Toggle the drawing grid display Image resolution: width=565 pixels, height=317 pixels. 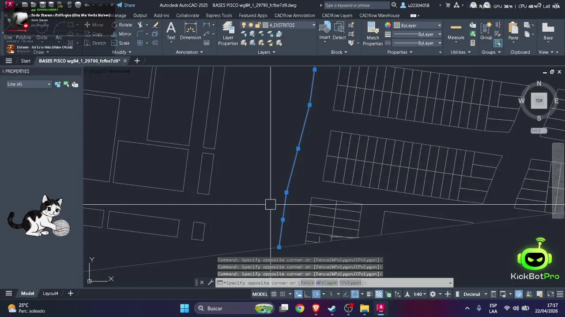coord(274,294)
